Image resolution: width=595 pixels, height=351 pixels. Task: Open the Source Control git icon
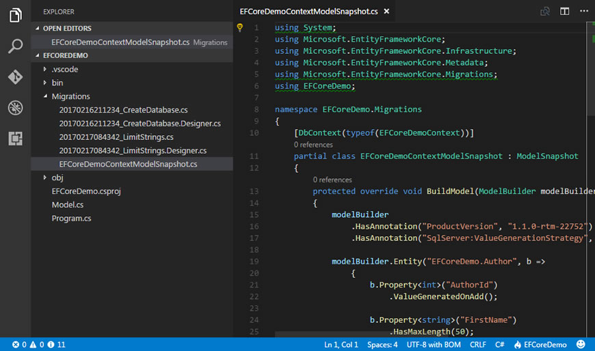pyautogui.click(x=15, y=77)
